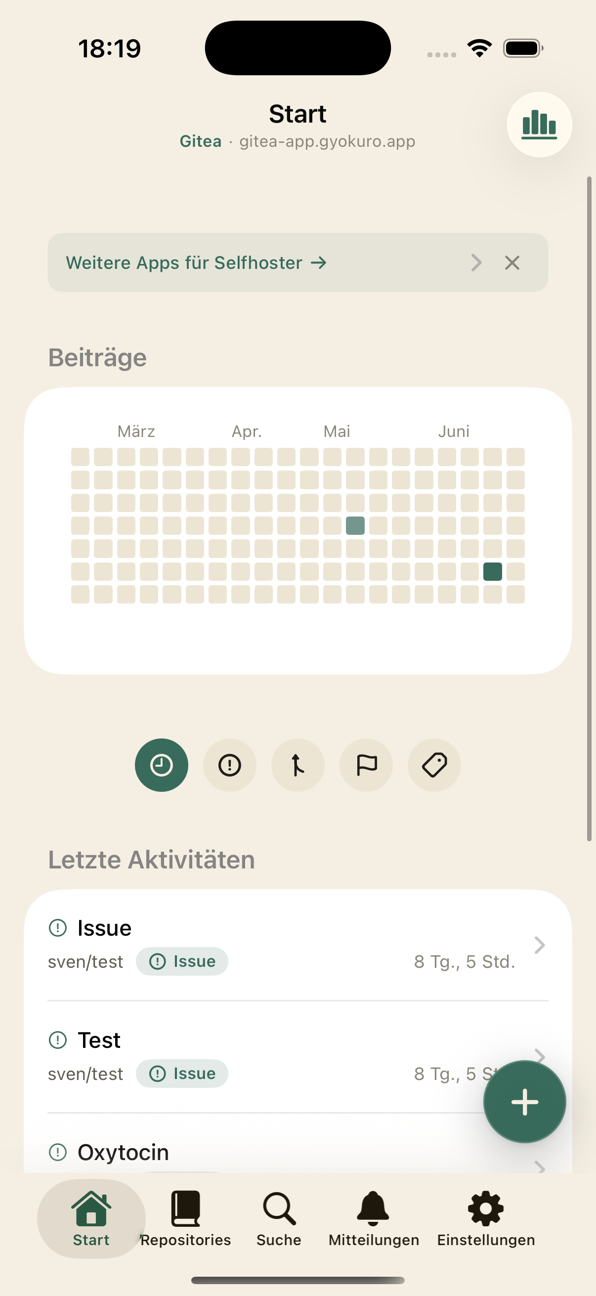Open the statistics bar chart icon
596x1296 pixels.
click(x=539, y=124)
